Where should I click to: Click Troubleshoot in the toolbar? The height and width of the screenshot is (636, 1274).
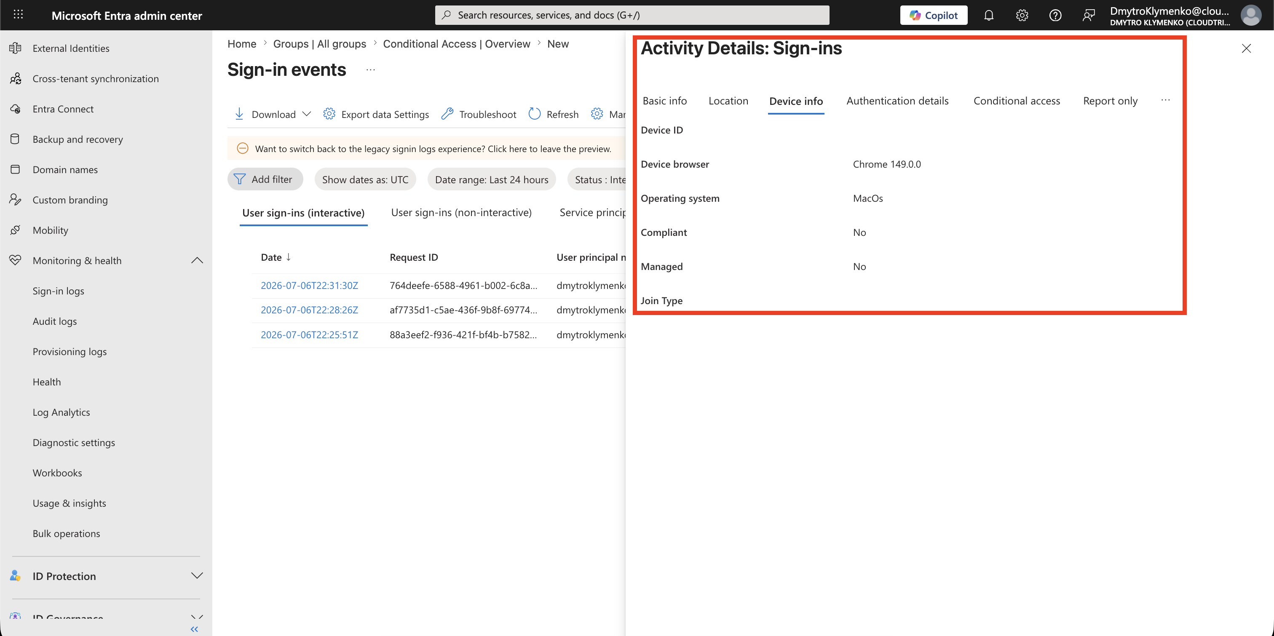click(x=479, y=114)
